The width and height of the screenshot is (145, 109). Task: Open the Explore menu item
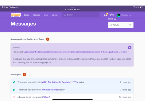tap(37, 15)
